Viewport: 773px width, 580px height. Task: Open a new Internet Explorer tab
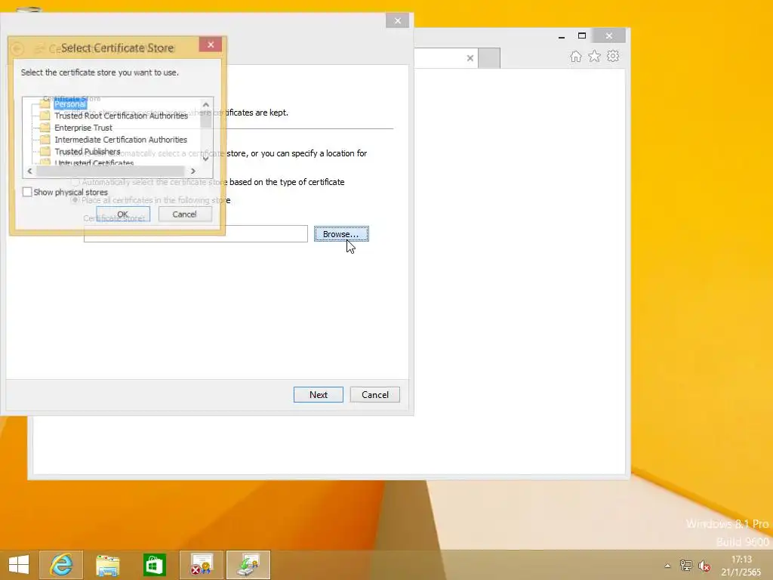[489, 58]
